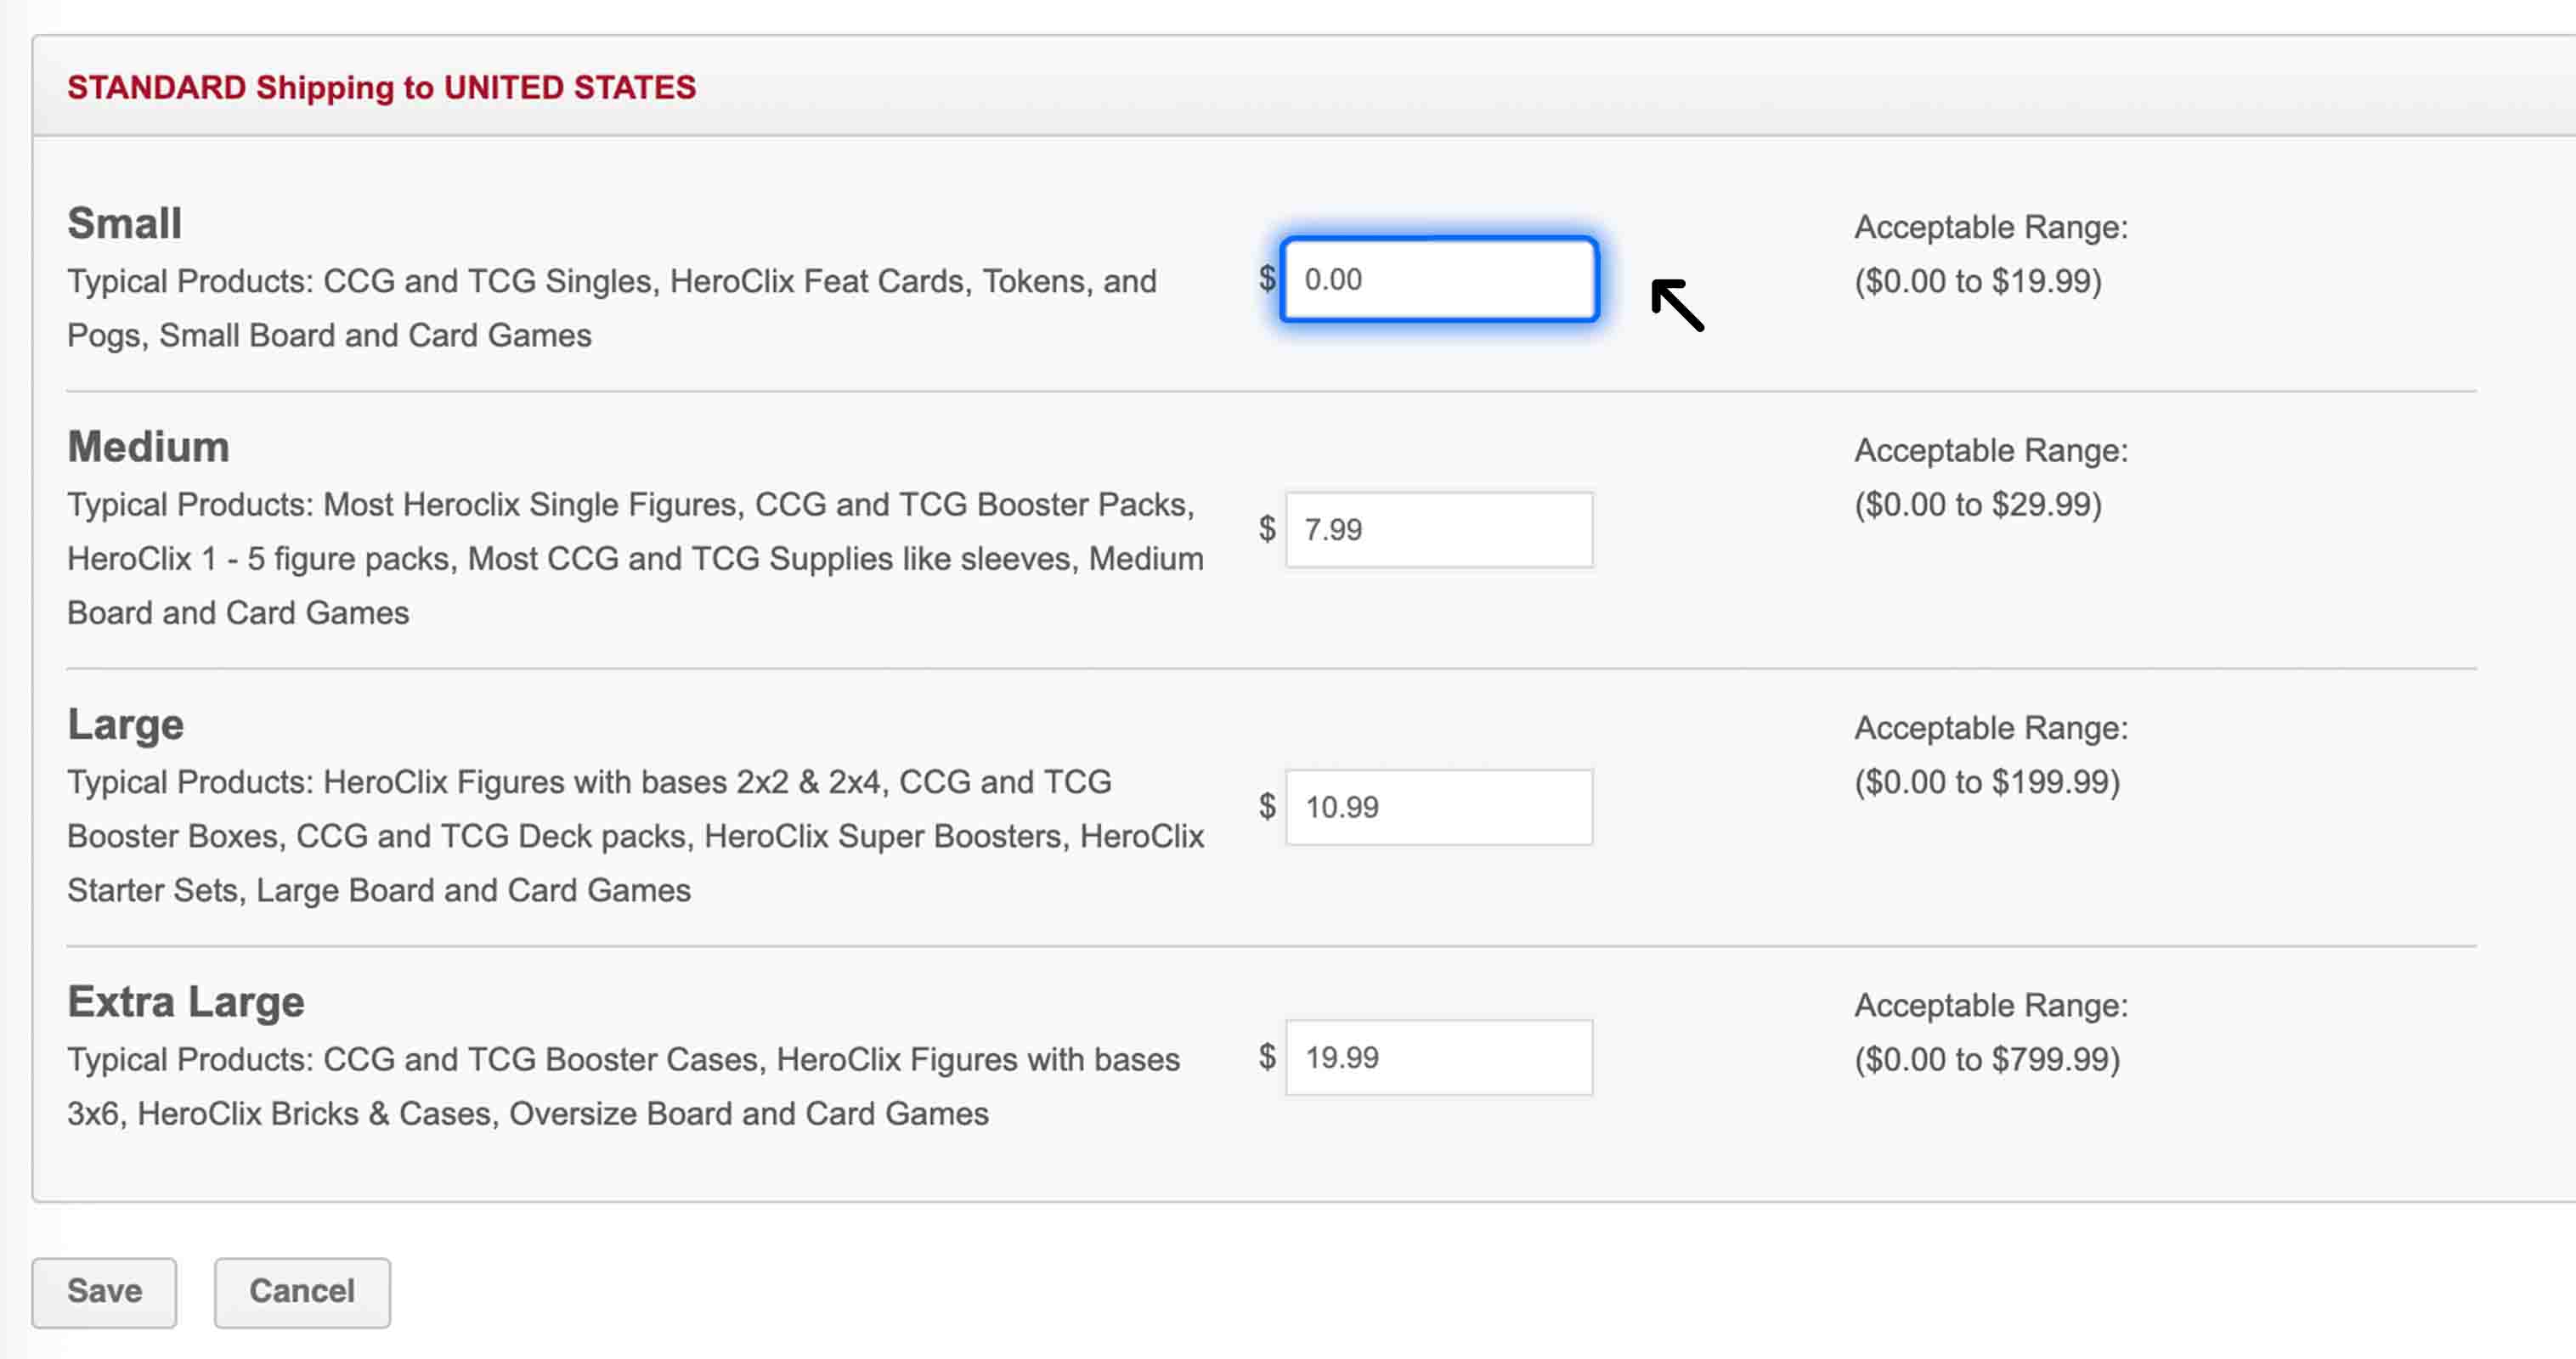Image resolution: width=2576 pixels, height=1359 pixels.
Task: Click the Acceptable Range text for Small
Action: pos(1990,226)
